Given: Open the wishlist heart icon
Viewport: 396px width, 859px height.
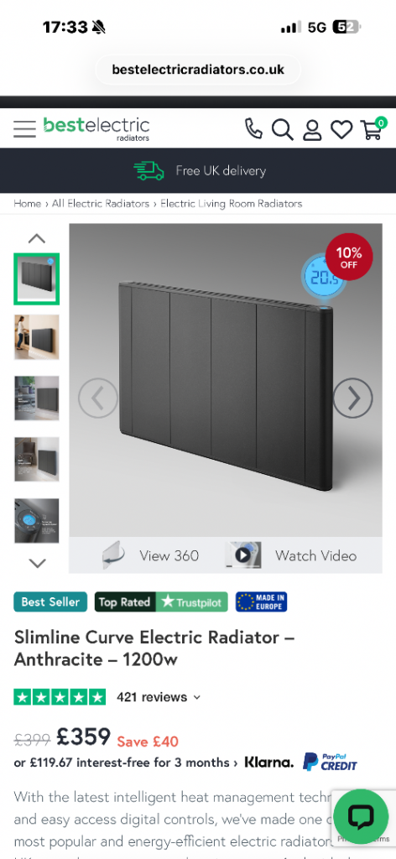Looking at the screenshot, I should click(x=341, y=130).
